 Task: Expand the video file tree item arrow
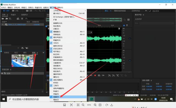[x=2, y=24]
